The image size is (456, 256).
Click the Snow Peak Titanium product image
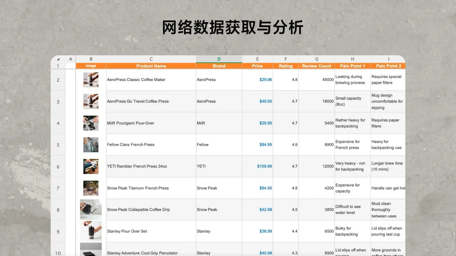91,188
